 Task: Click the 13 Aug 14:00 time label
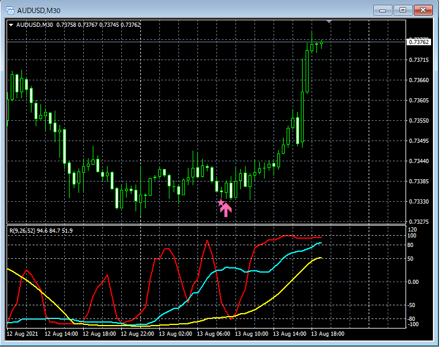[290, 334]
